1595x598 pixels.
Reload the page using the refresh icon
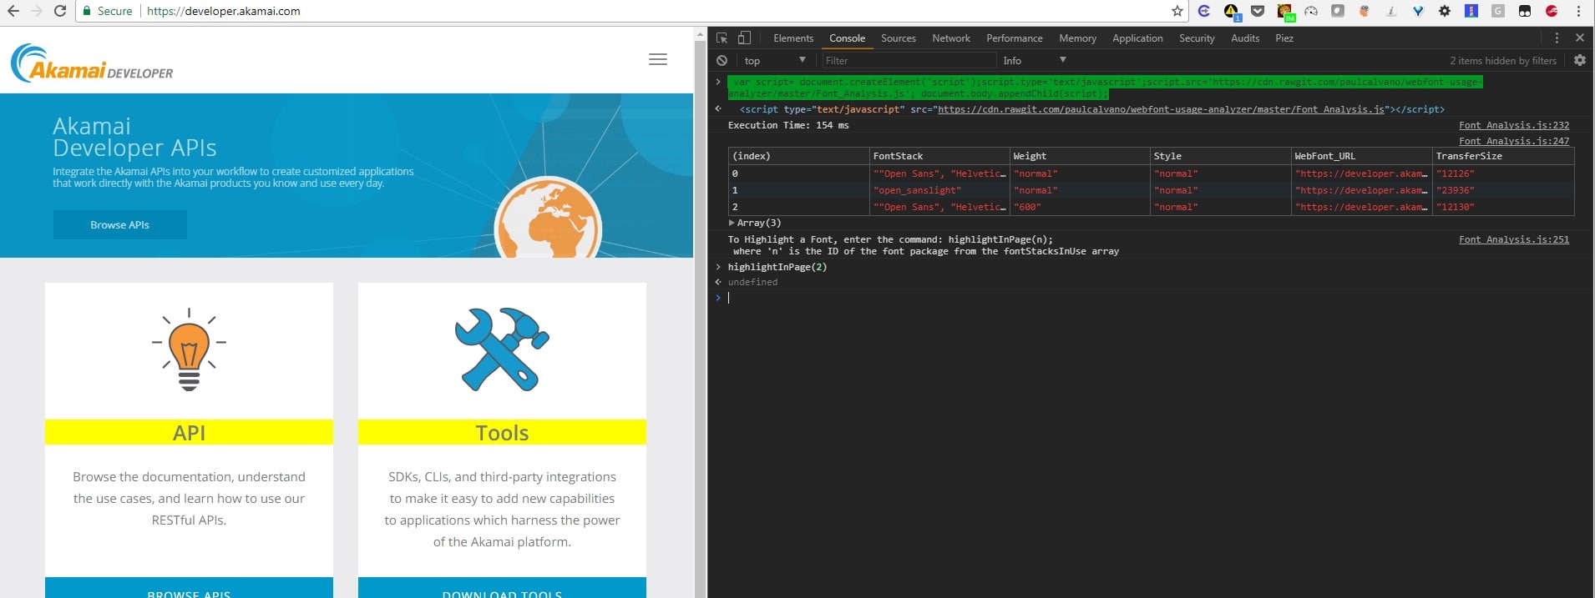(60, 11)
